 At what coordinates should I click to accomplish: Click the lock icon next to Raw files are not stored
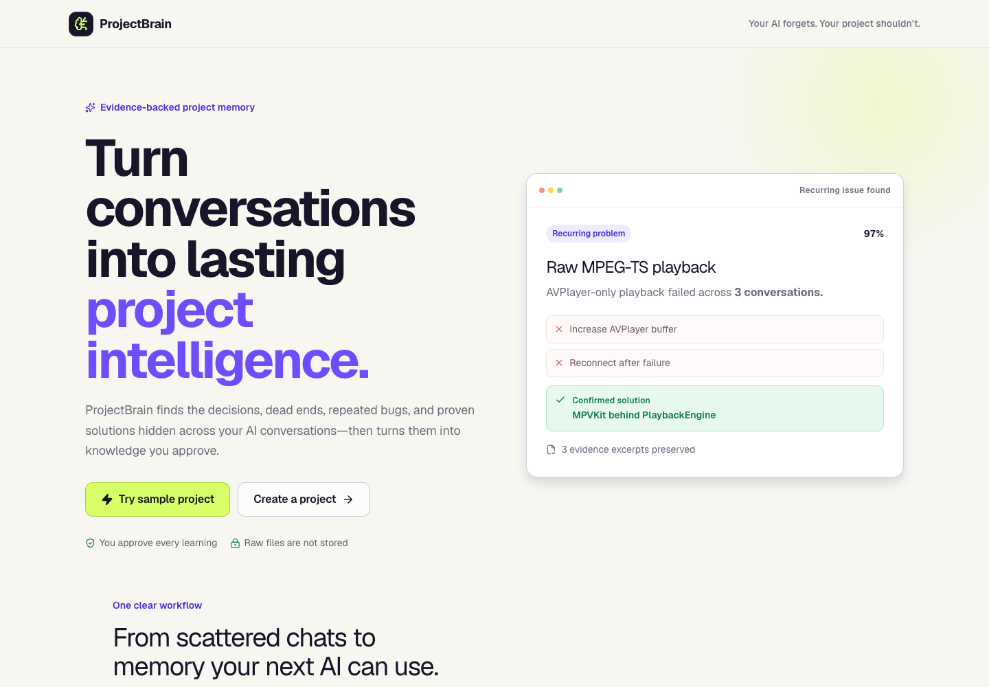tap(235, 543)
